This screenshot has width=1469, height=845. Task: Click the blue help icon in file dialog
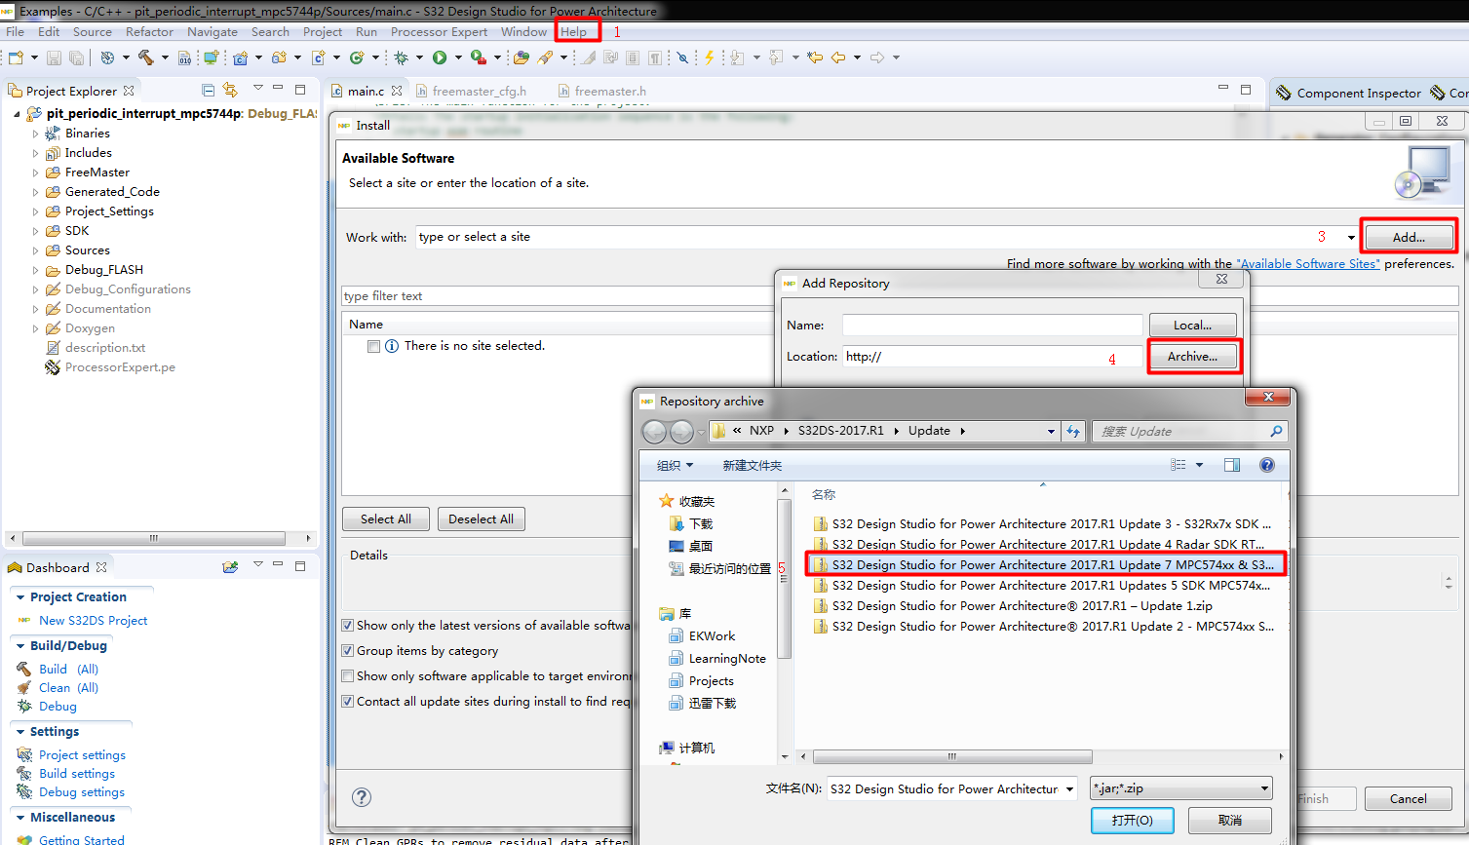pos(1267,465)
